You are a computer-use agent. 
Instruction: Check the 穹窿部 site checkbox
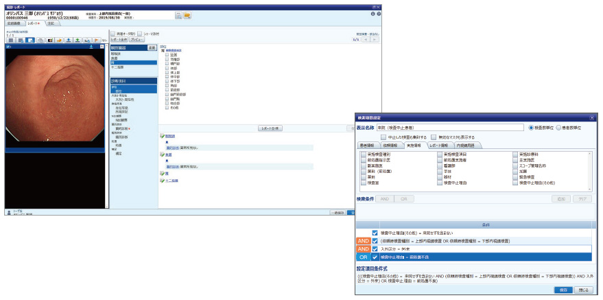click(x=167, y=60)
